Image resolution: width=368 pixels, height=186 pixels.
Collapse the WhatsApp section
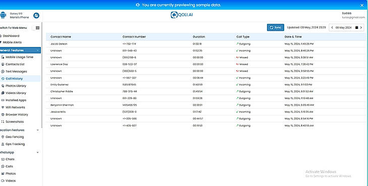pos(37,153)
